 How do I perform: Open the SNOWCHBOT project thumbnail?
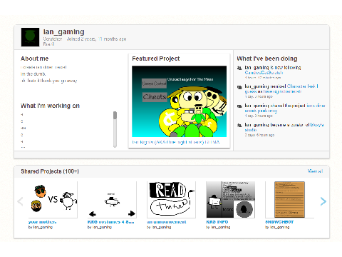289,199
